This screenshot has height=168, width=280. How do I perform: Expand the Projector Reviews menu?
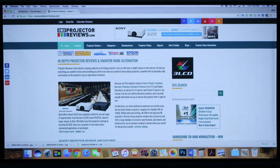[x=94, y=45]
